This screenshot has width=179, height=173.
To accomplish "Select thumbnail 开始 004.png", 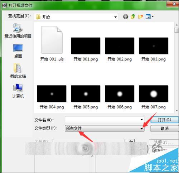I will point(52,93).
